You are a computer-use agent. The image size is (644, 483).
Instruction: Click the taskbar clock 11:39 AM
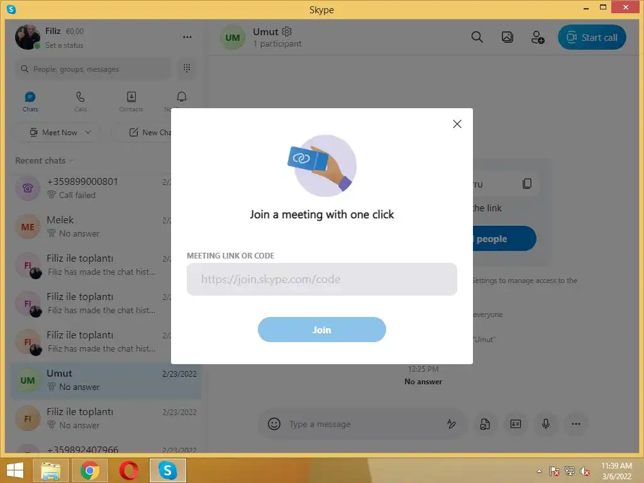[616, 466]
